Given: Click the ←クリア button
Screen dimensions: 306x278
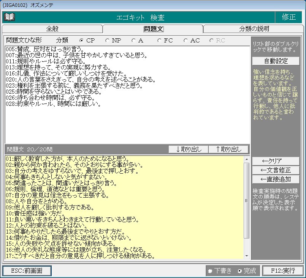Looking at the screenshot, I should 276,161.
